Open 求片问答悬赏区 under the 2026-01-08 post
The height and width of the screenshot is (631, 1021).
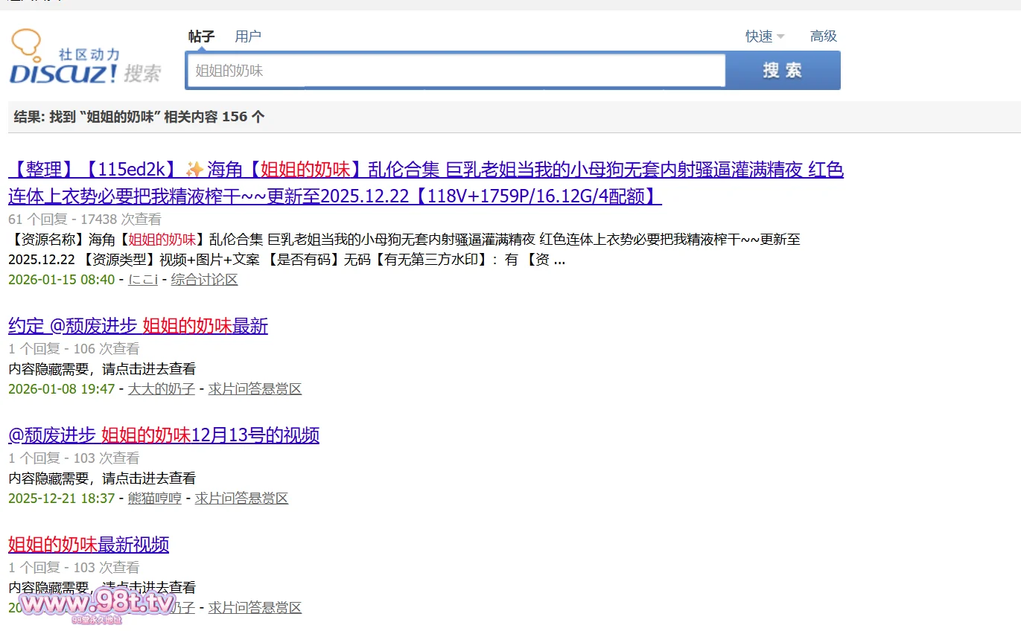tap(255, 389)
